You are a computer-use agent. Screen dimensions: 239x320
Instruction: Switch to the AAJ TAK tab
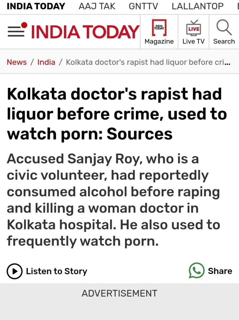pyautogui.click(x=97, y=6)
